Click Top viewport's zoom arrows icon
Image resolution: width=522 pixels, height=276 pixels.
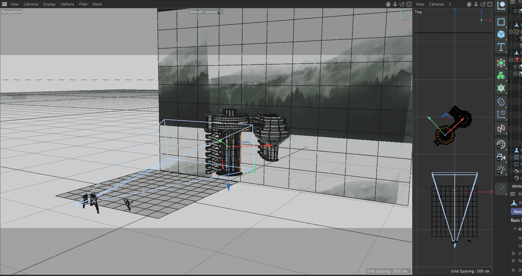point(476,4)
